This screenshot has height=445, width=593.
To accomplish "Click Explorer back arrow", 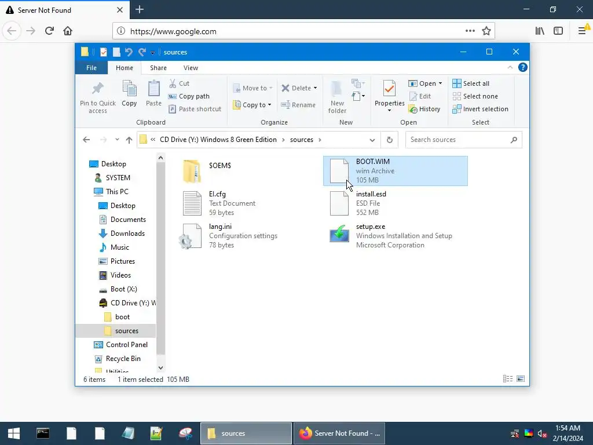I will coord(86,140).
